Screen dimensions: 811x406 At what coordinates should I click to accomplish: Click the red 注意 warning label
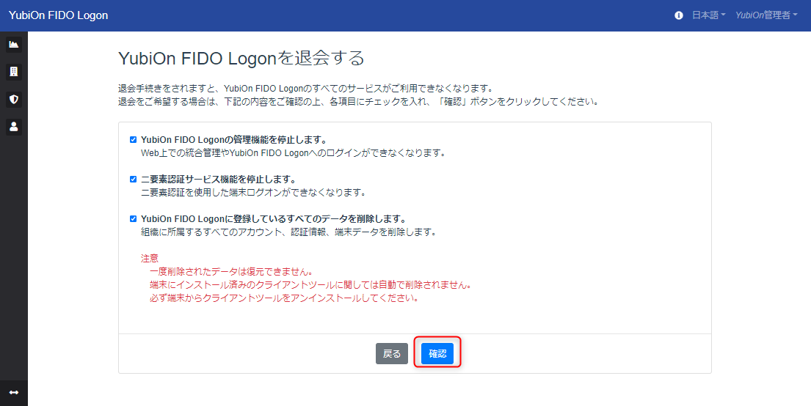click(x=150, y=258)
